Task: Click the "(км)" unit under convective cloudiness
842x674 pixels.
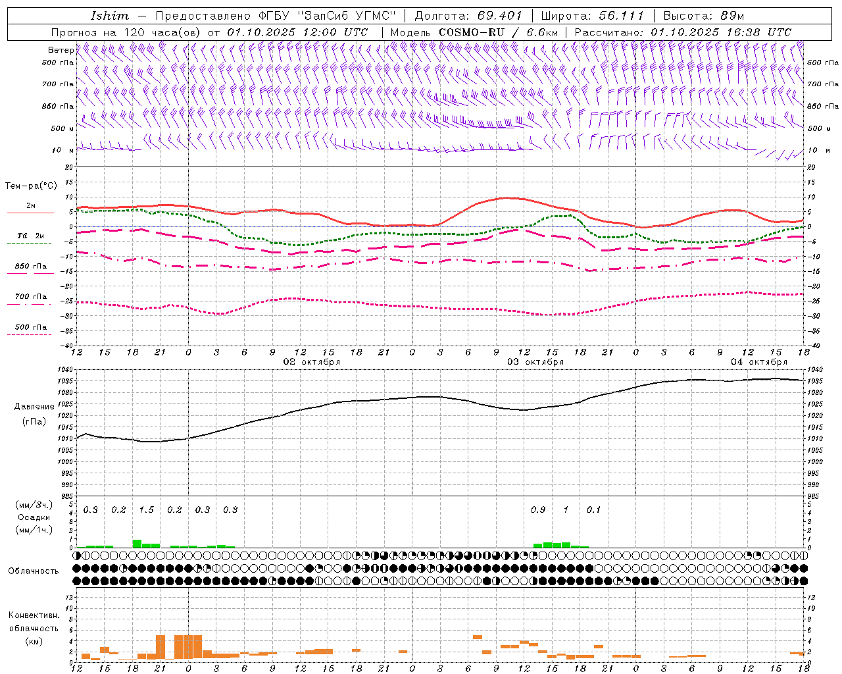Action: pyautogui.click(x=34, y=641)
